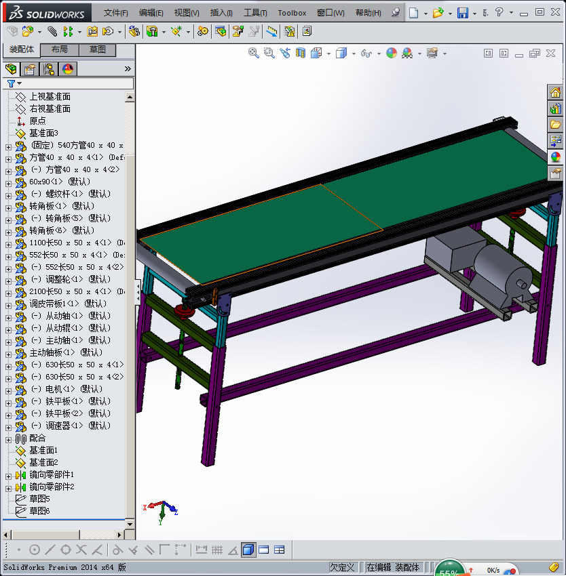Screen dimensions: 566x576
Task: Click the tree filter funnel icon
Action: click(11, 84)
